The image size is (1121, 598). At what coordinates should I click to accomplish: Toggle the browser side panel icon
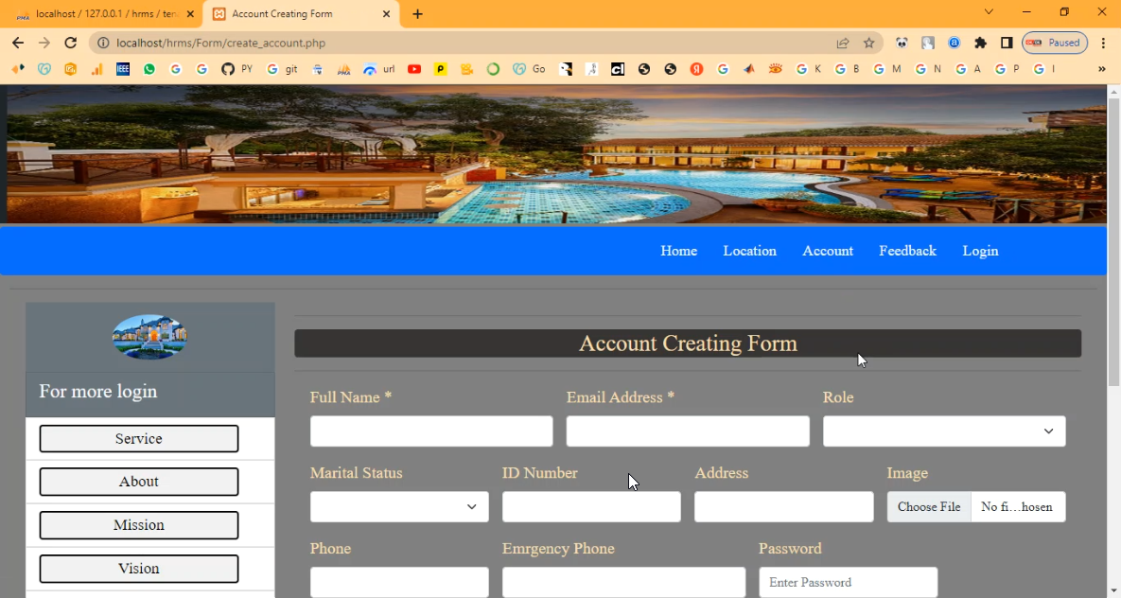coord(1007,43)
